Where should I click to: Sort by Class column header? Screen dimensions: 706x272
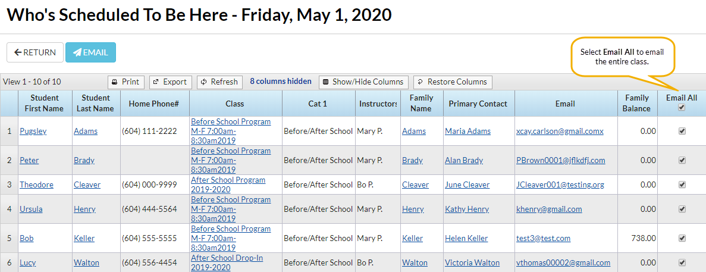235,104
